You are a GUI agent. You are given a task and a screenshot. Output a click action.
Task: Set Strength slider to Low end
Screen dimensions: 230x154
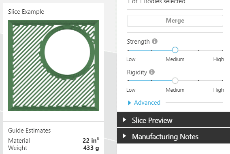128,50
